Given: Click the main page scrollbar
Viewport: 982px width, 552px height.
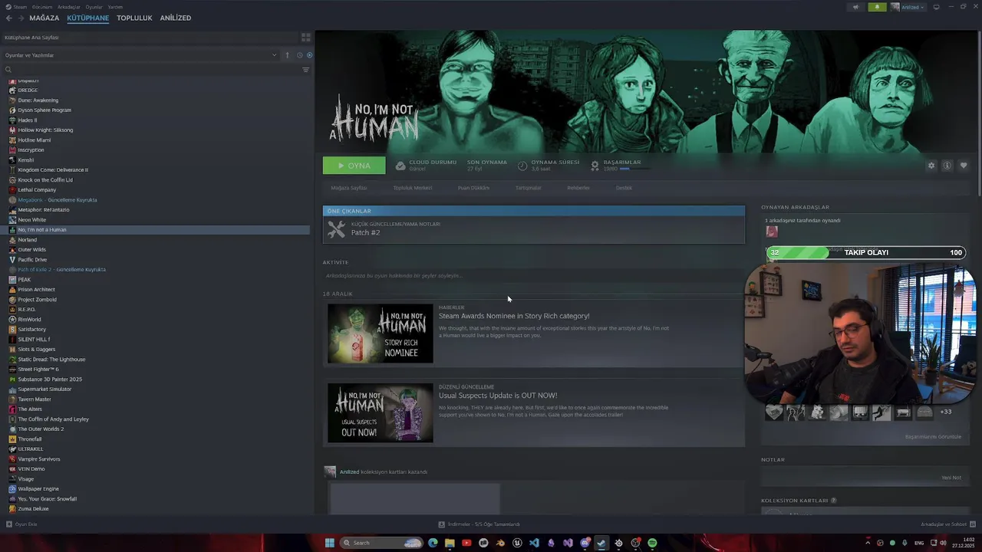Looking at the screenshot, I should coord(979,113).
